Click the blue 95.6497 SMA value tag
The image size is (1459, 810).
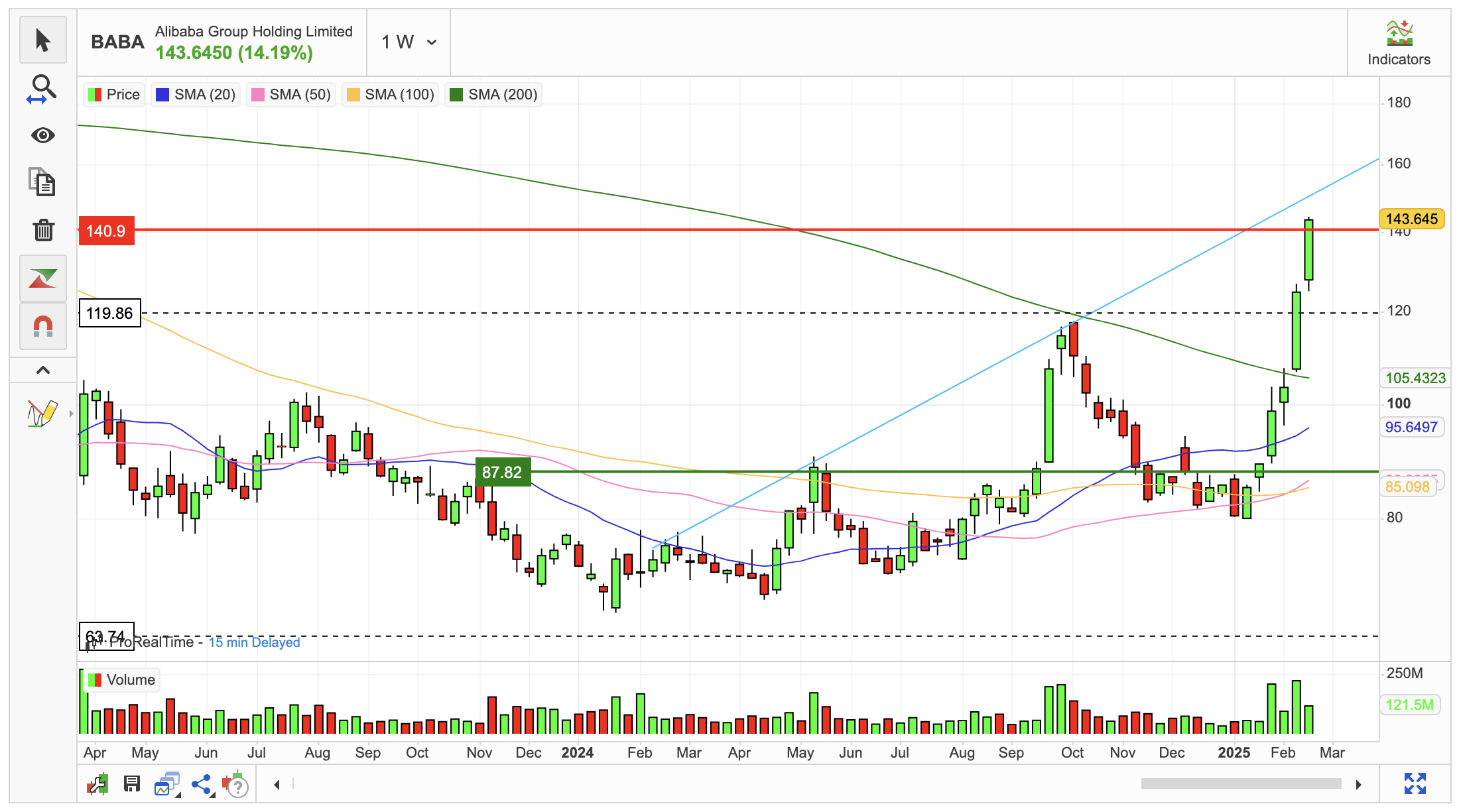pos(1411,427)
